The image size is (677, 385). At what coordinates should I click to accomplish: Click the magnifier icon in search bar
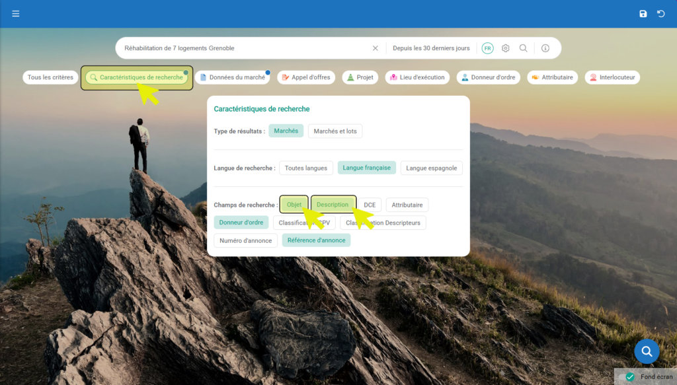pyautogui.click(x=523, y=48)
